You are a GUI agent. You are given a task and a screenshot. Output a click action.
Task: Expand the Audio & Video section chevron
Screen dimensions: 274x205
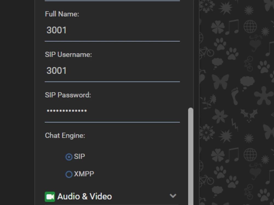pyautogui.click(x=173, y=196)
